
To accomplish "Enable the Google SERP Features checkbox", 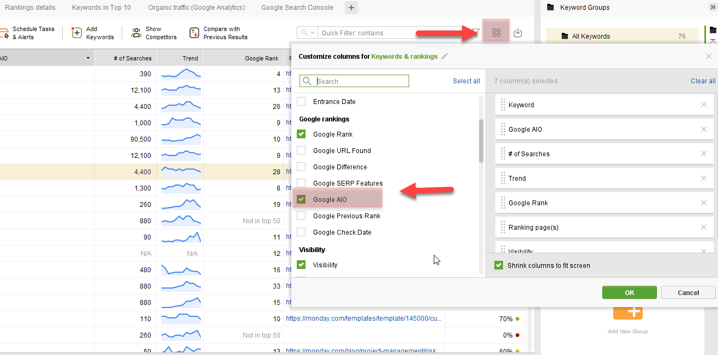I will point(301,183).
